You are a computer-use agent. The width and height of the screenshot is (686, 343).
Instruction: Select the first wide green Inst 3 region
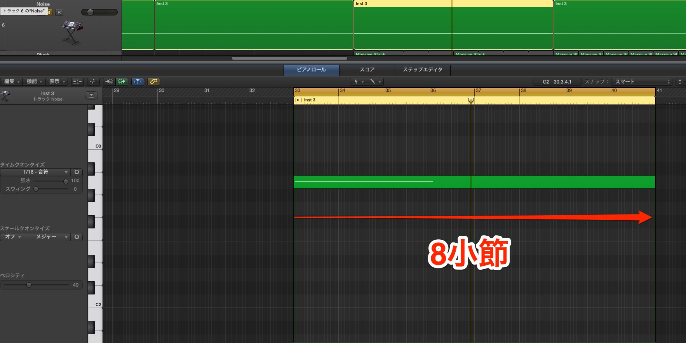point(254,25)
